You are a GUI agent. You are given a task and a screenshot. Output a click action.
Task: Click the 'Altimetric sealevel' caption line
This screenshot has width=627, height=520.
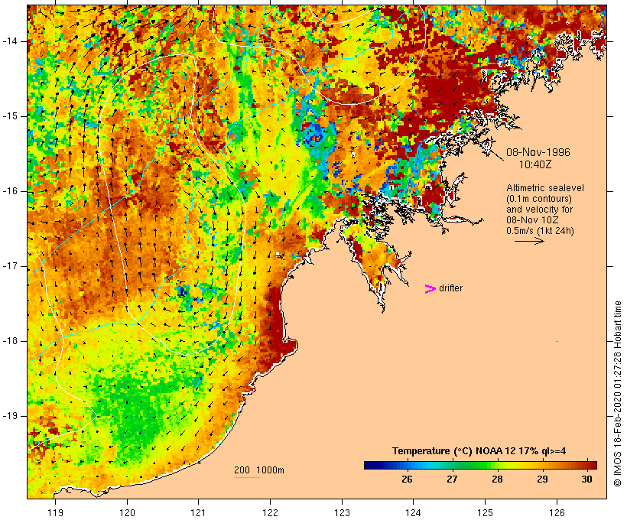tap(545, 188)
